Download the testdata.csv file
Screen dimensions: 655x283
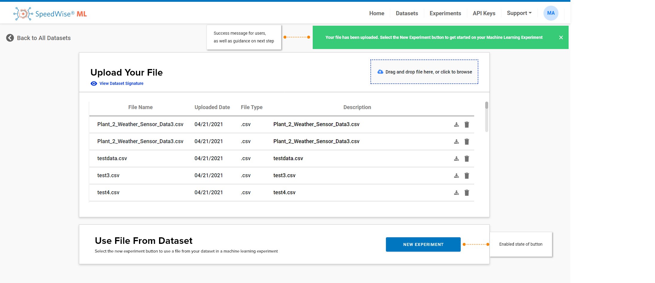[456, 158]
